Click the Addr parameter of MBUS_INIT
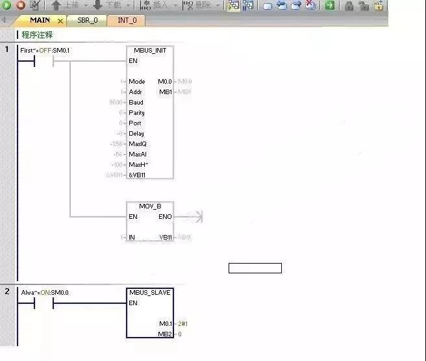Image resolution: width=426 pixels, height=361 pixels. (x=135, y=92)
